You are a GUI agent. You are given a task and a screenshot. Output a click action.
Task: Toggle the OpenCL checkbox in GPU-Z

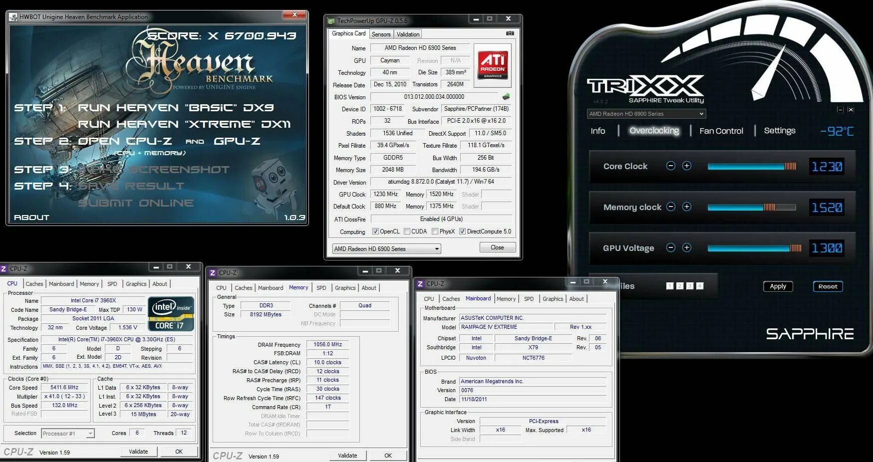coord(375,231)
